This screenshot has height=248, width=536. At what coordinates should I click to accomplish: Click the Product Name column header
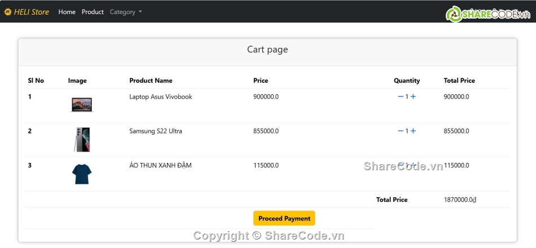pos(151,81)
